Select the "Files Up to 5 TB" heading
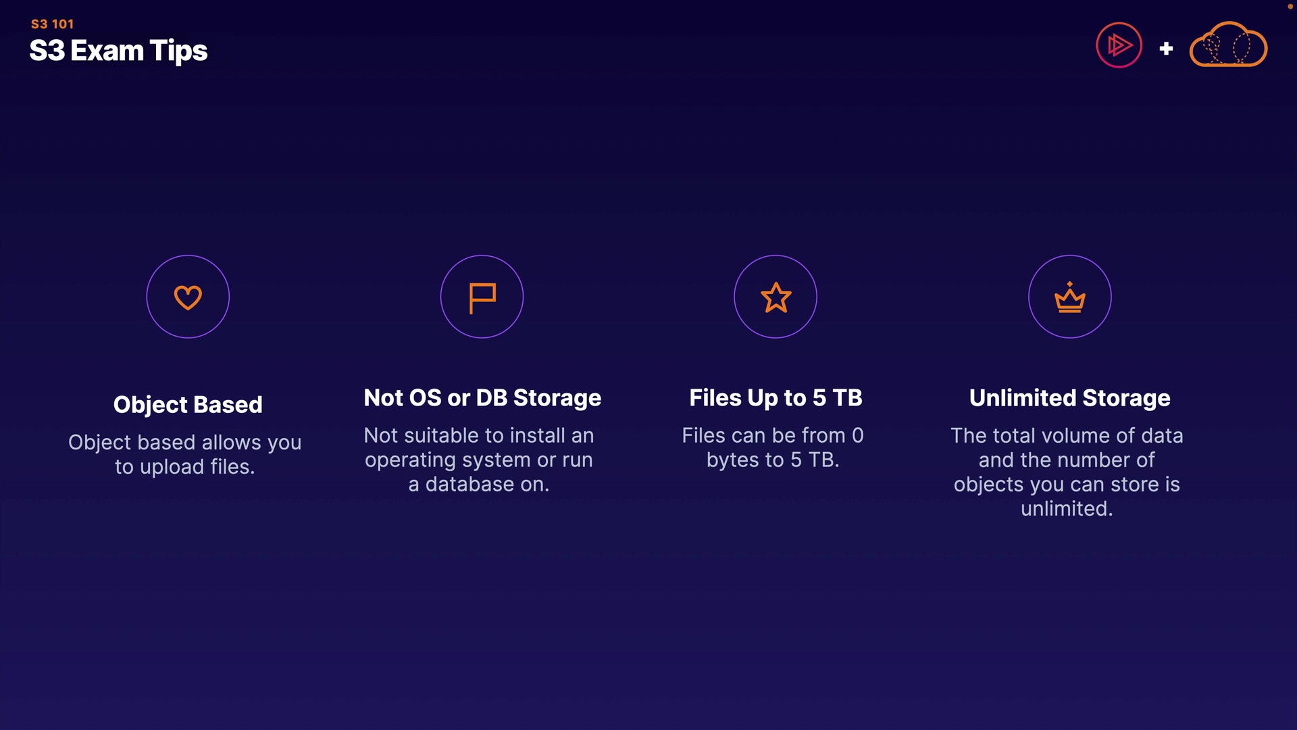Screen dimensions: 1297x730 click(x=775, y=397)
